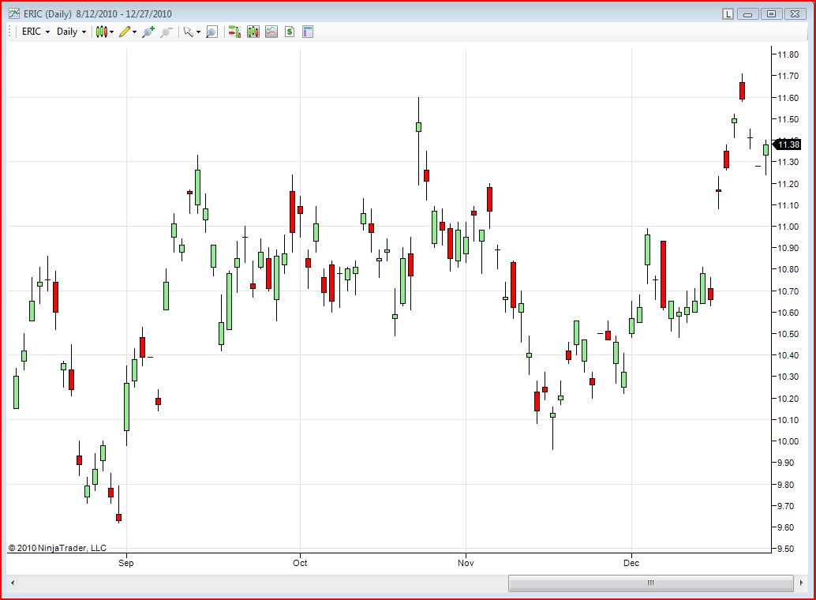Click the 11.80 price axis label
Screen dimensions: 816x600
click(788, 54)
